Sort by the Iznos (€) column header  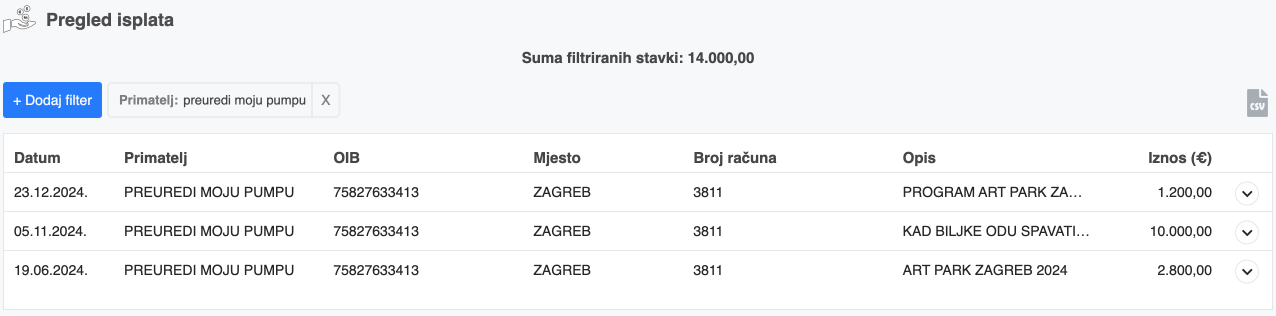click(1180, 158)
